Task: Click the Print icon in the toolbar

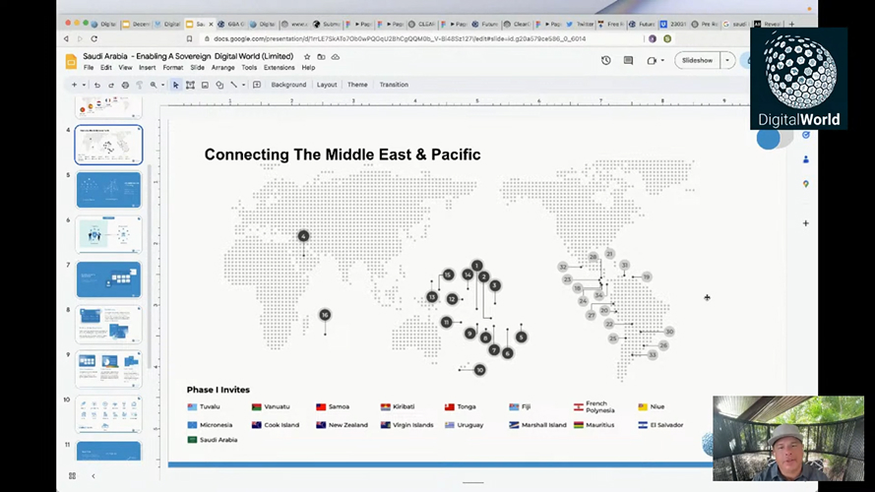Action: click(125, 85)
